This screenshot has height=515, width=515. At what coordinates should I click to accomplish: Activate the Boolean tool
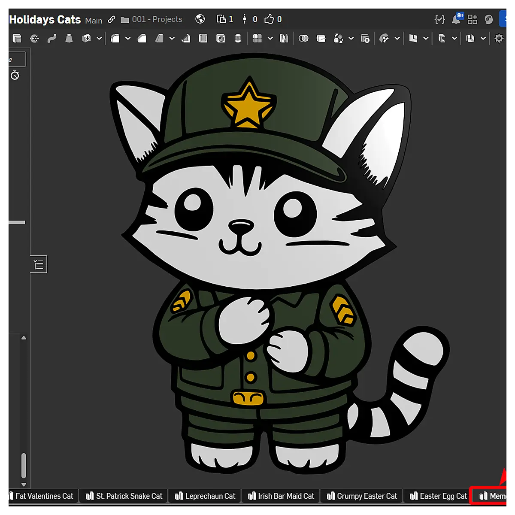click(x=303, y=39)
